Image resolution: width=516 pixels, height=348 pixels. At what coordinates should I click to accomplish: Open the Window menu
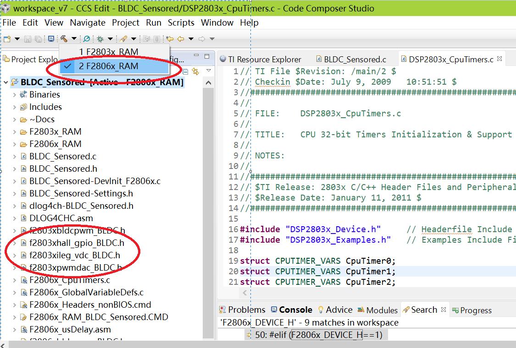click(x=217, y=23)
